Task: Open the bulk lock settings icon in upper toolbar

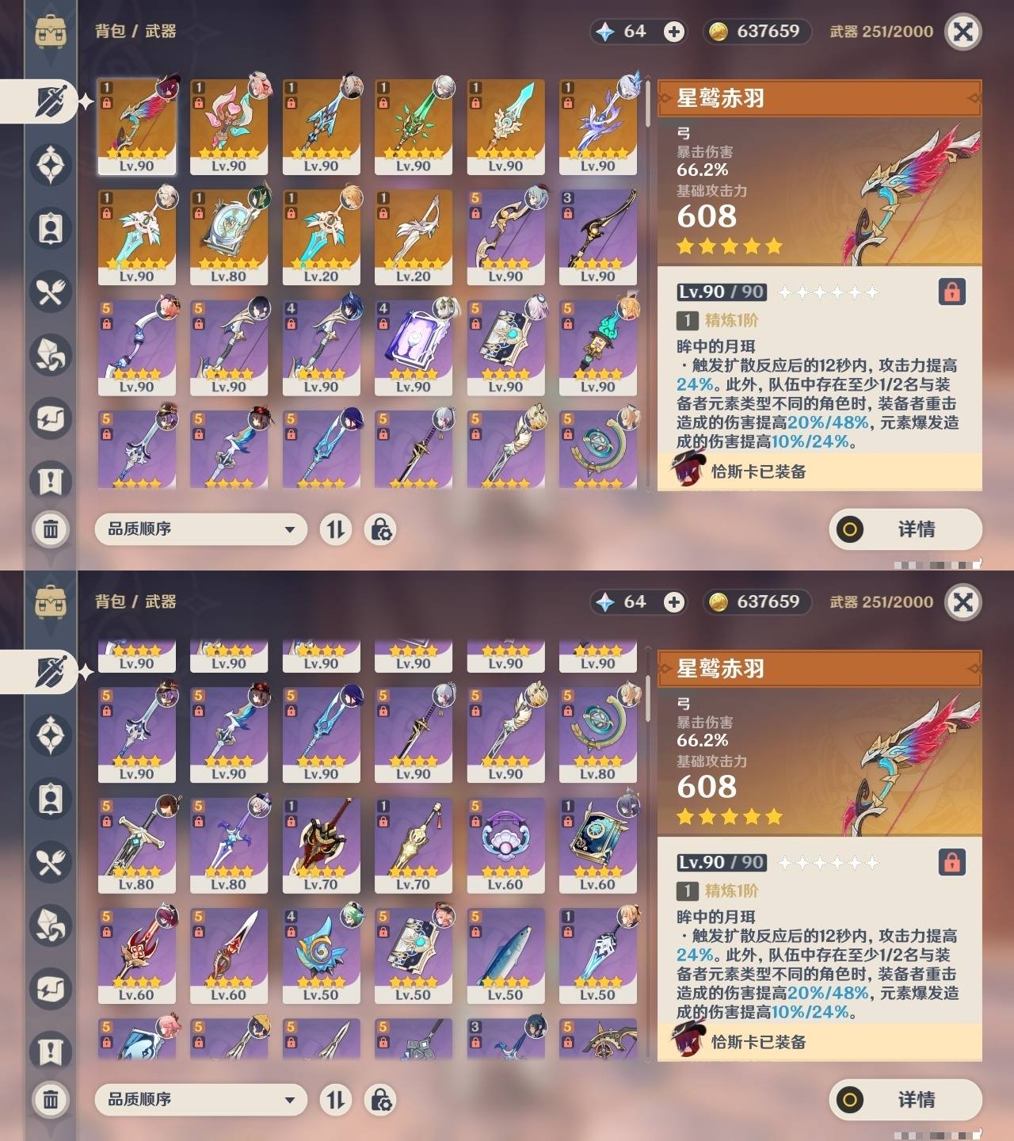Action: [380, 529]
